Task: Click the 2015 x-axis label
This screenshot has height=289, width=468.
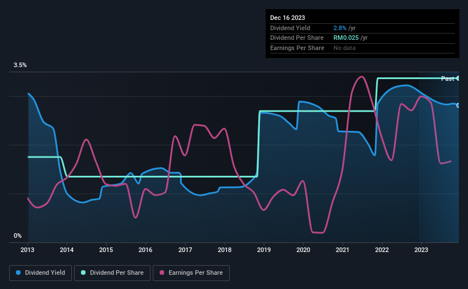Action: coord(106,250)
